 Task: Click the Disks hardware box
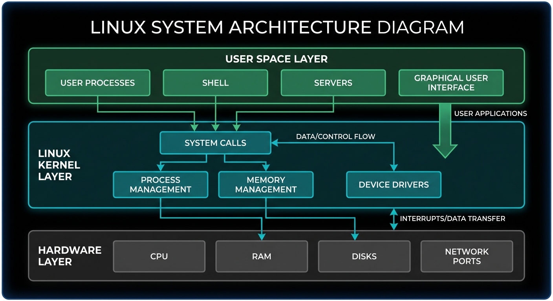364,256
